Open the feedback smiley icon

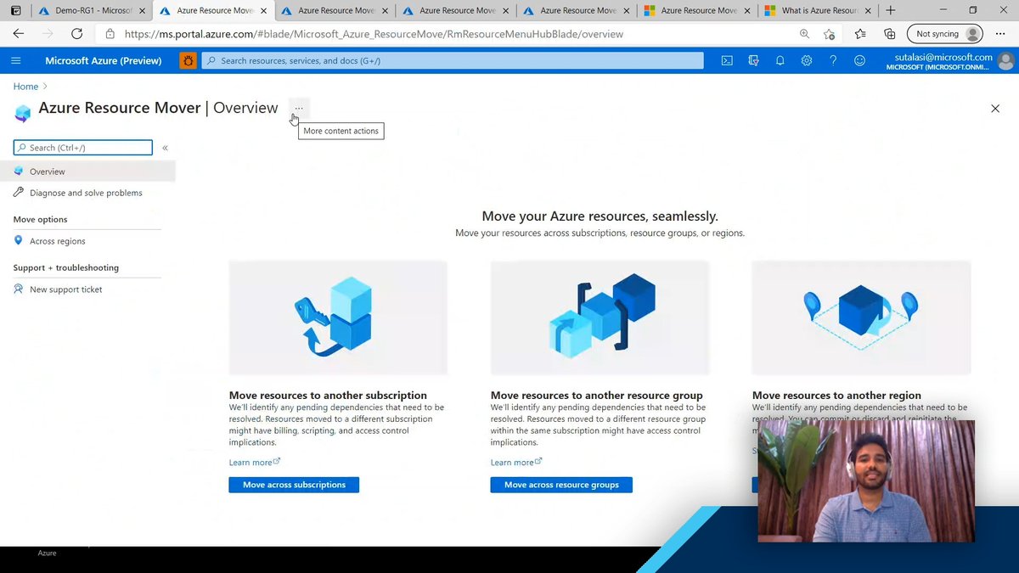[859, 60]
